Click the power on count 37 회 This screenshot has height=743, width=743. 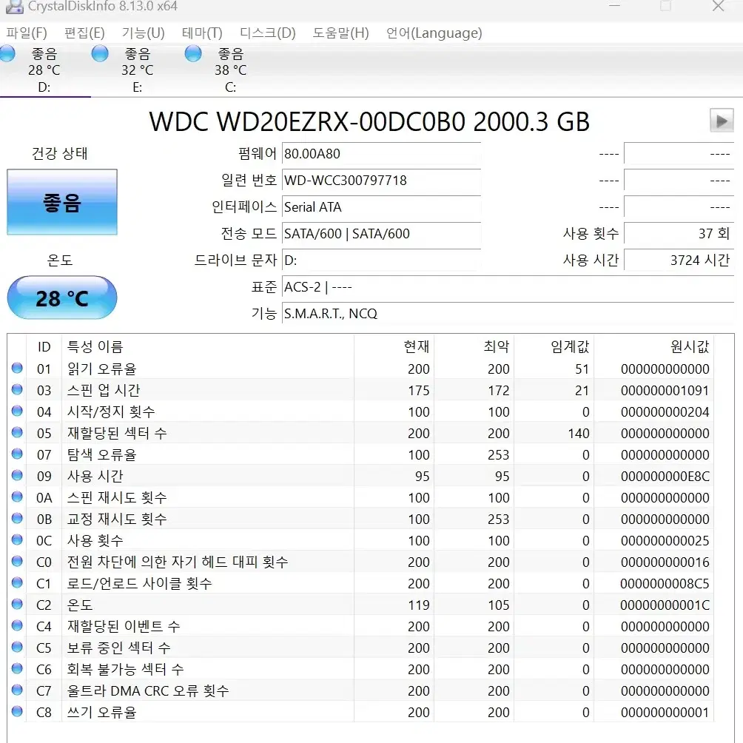(x=679, y=233)
